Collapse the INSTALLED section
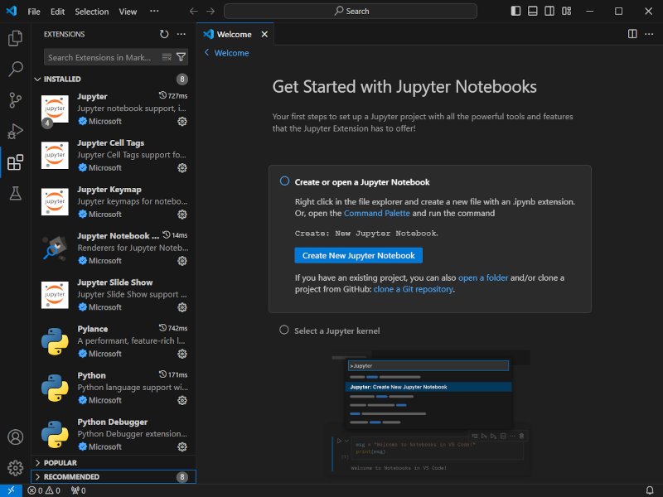 [114, 79]
